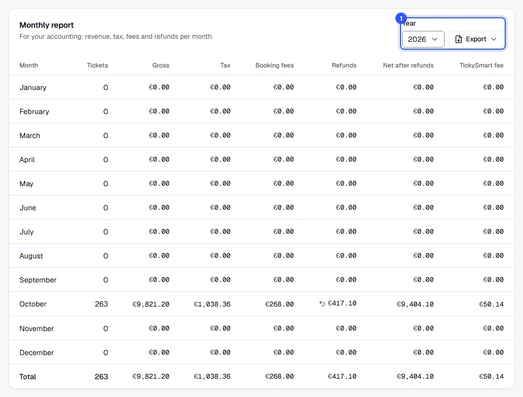523x397 pixels.
Task: Select the December row label
Action: (x=37, y=353)
